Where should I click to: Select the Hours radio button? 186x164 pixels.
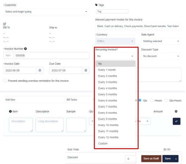152,100
